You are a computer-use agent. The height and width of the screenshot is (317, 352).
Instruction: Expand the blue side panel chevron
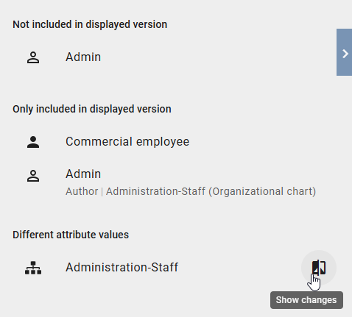pyautogui.click(x=345, y=52)
